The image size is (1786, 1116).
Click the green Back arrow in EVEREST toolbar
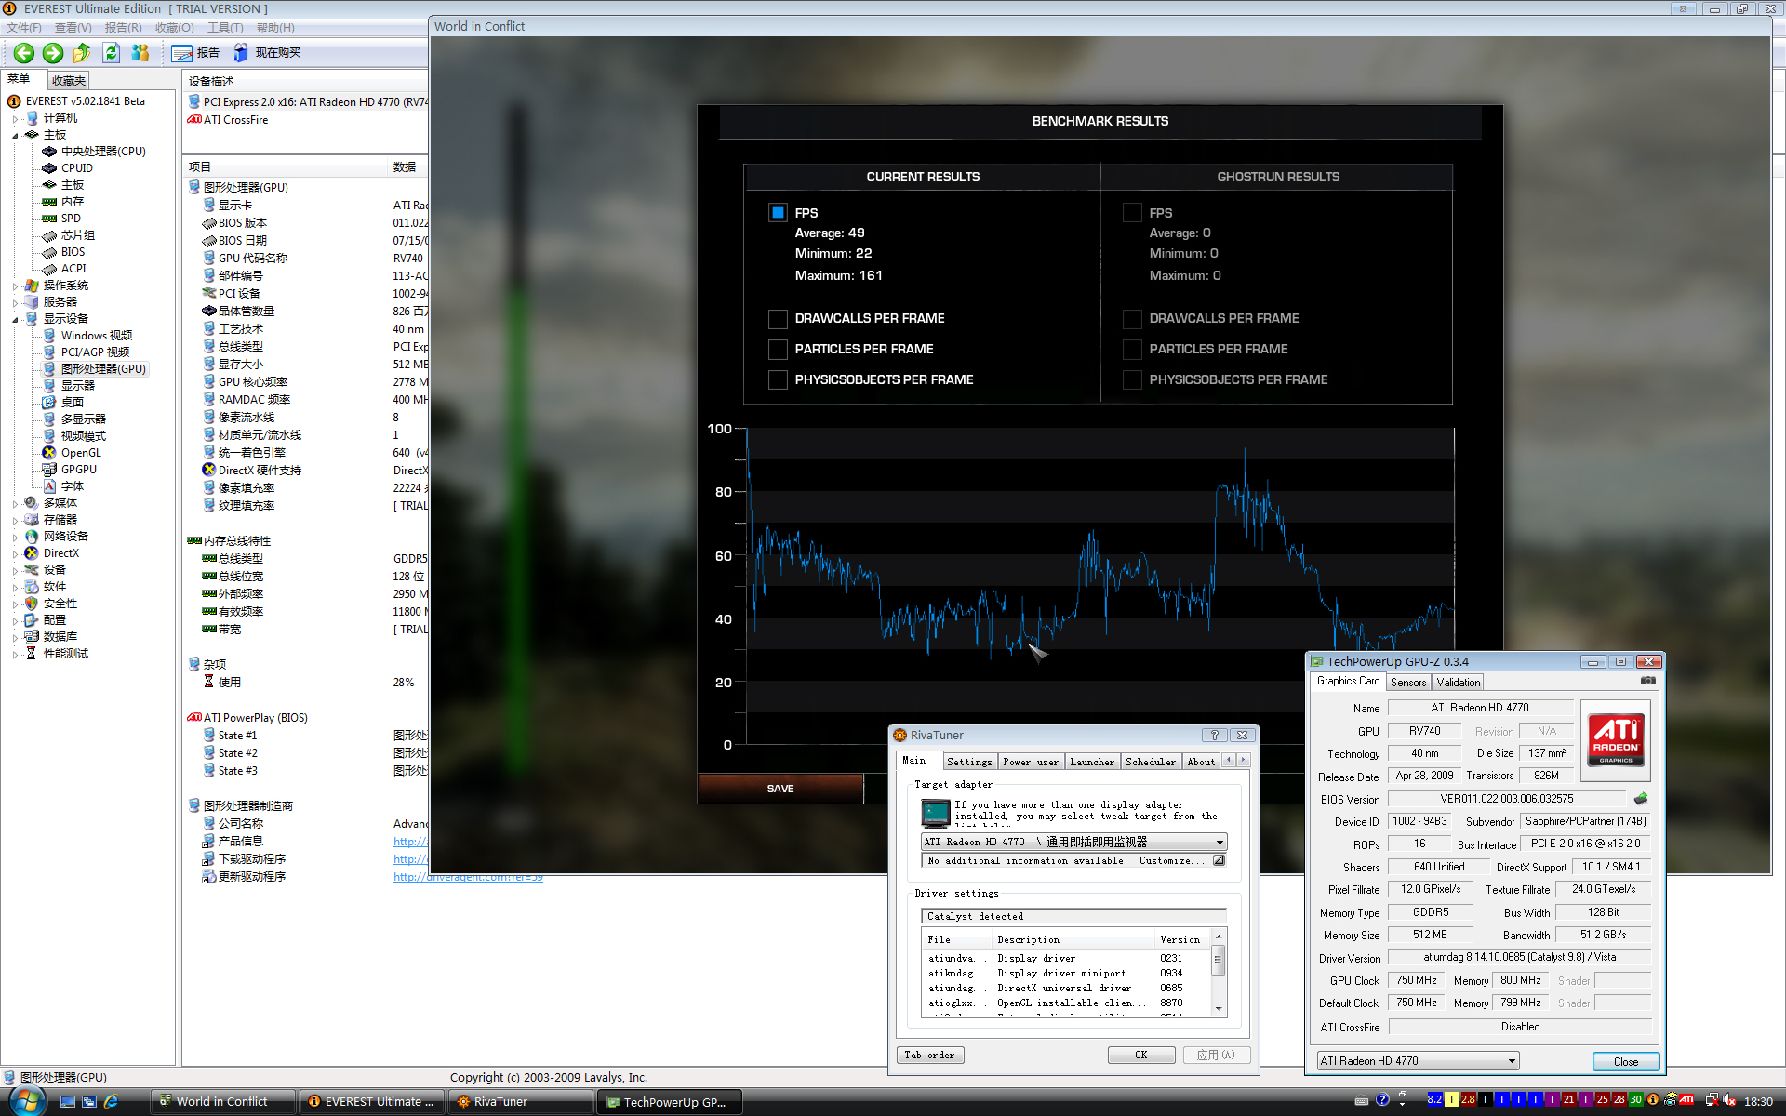[x=24, y=53]
